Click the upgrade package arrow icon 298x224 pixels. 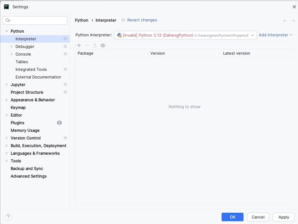coord(95,45)
